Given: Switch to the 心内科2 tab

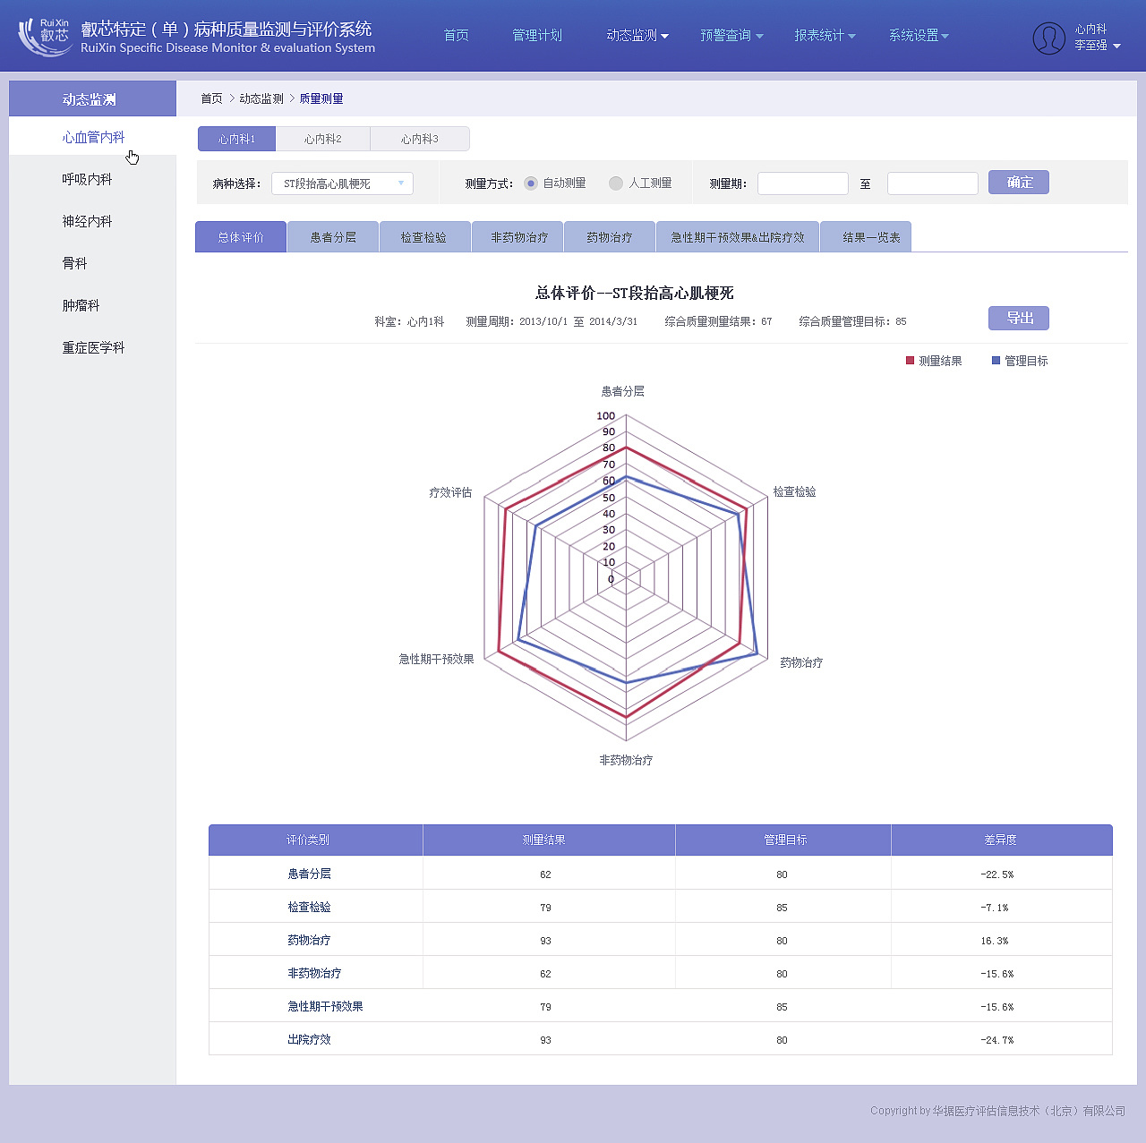Looking at the screenshot, I should (322, 139).
